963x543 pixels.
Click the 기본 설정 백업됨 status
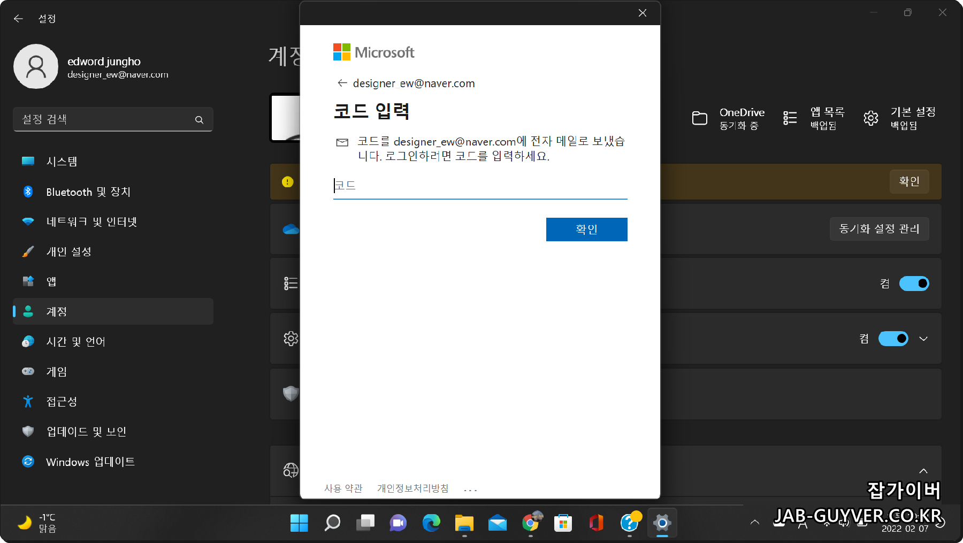pyautogui.click(x=899, y=118)
